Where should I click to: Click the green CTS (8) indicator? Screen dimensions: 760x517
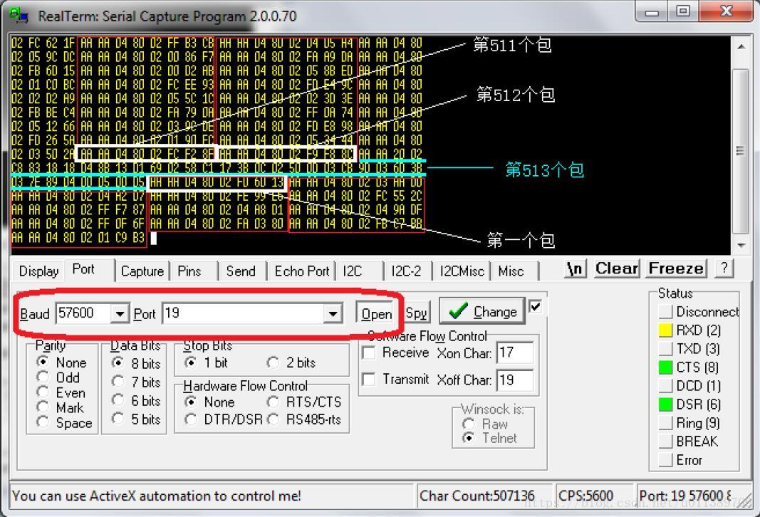click(665, 367)
